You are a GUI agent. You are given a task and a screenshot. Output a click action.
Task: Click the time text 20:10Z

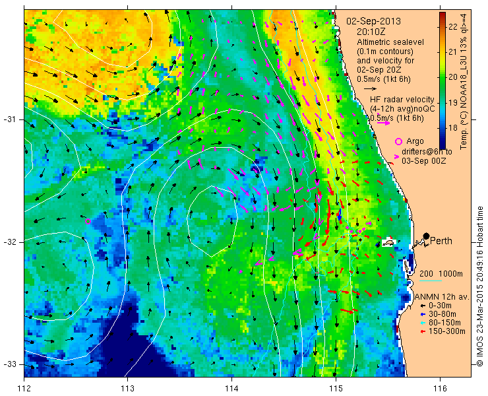[x=371, y=32]
